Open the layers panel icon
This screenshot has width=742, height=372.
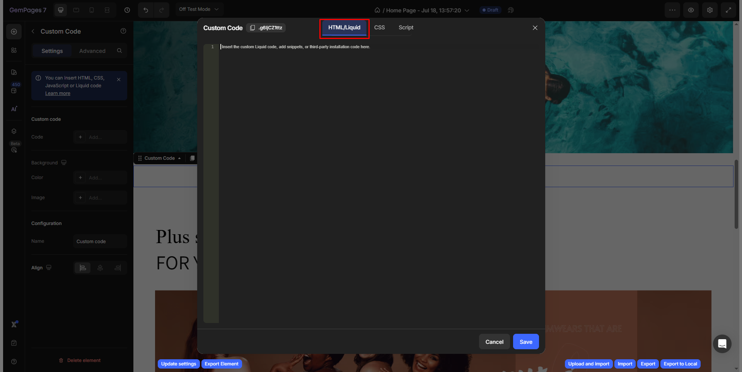(x=14, y=131)
